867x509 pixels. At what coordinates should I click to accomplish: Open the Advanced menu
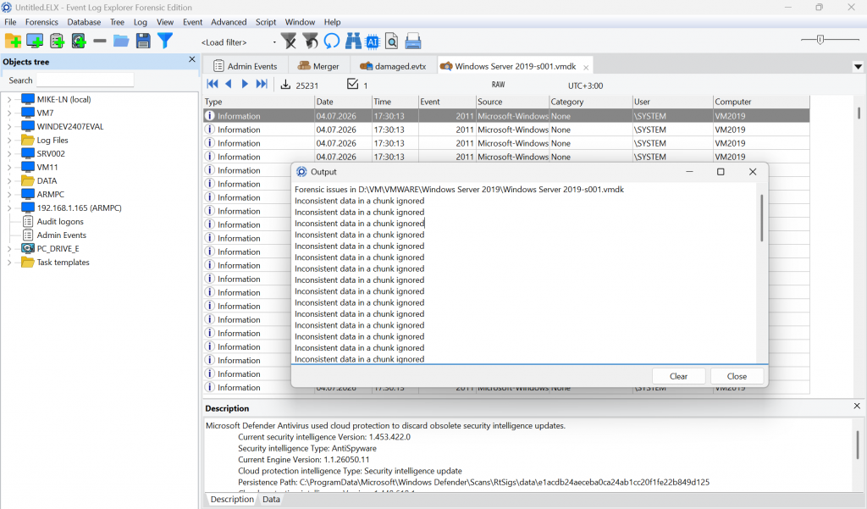coord(229,22)
